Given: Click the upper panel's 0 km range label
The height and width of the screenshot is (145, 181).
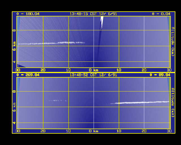Looking at the screenshot, I should tap(94, 70).
